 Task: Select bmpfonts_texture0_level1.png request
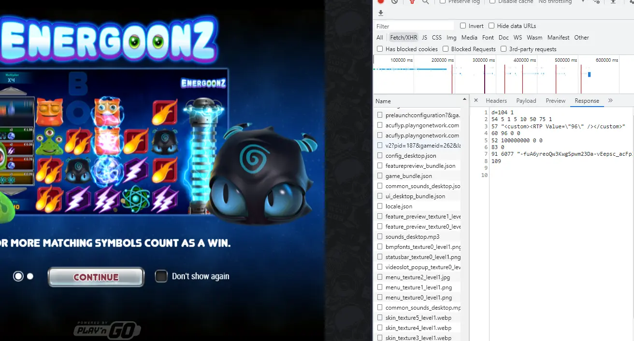pos(418,246)
